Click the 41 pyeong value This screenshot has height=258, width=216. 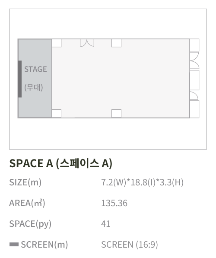[105, 224]
